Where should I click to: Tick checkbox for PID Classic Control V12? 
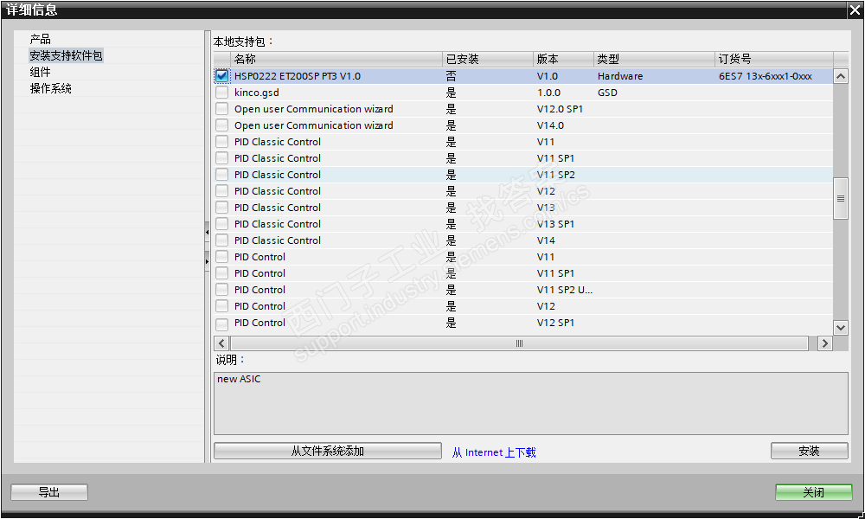coord(221,191)
